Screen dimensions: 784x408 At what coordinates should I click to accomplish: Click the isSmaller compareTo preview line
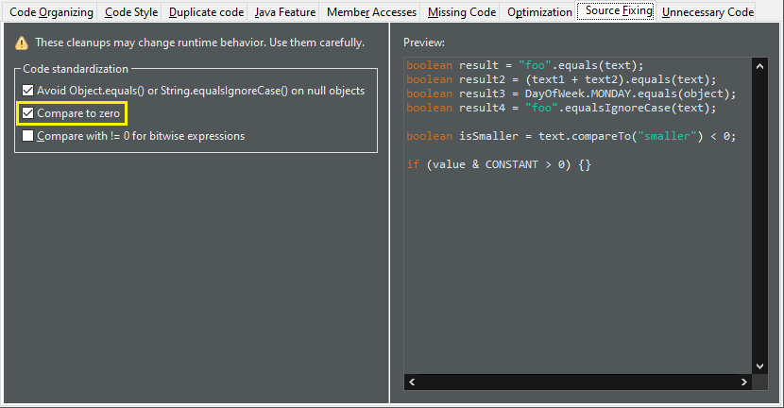point(571,136)
